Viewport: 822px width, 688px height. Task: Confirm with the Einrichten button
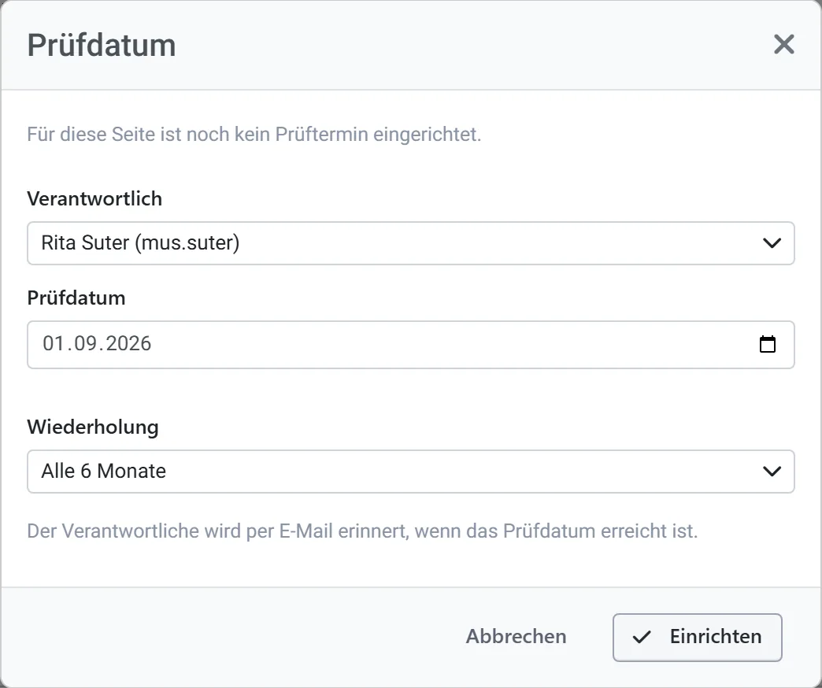click(698, 637)
